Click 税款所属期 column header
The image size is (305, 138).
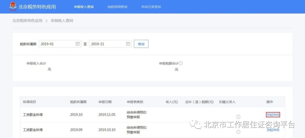(x=79, y=102)
